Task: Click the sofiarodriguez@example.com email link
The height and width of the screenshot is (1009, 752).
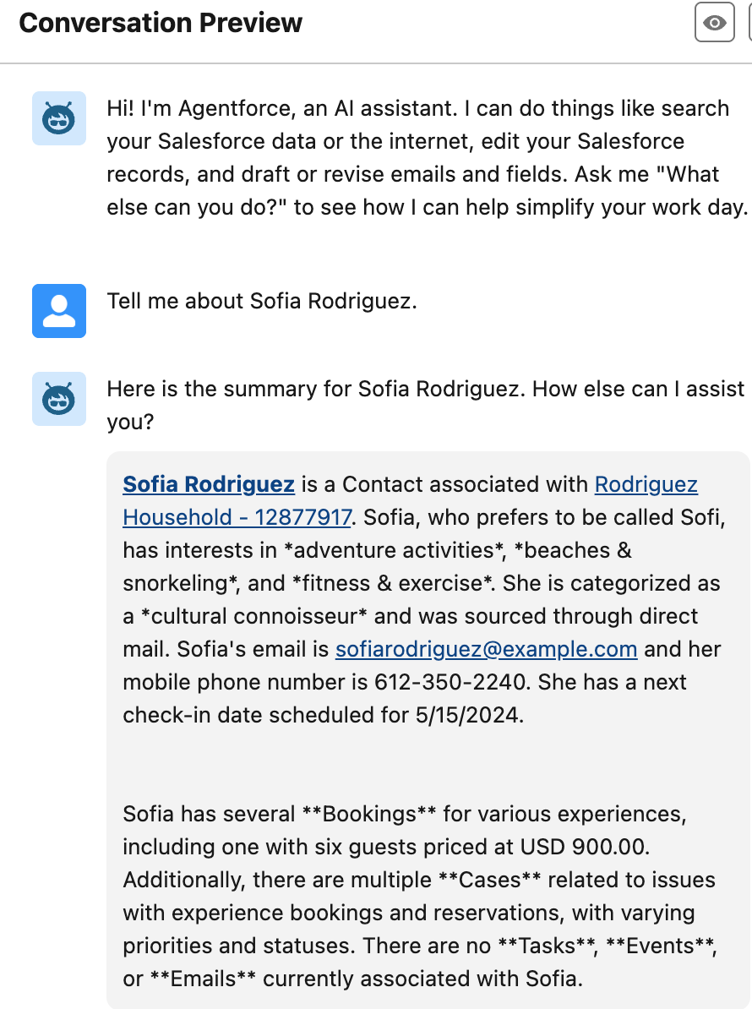Action: [x=486, y=649]
